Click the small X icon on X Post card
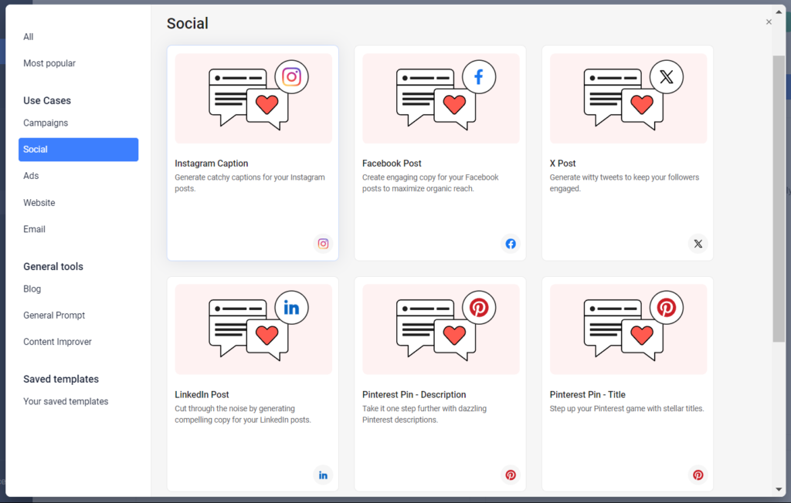Screen dimensions: 791x503 coord(698,244)
